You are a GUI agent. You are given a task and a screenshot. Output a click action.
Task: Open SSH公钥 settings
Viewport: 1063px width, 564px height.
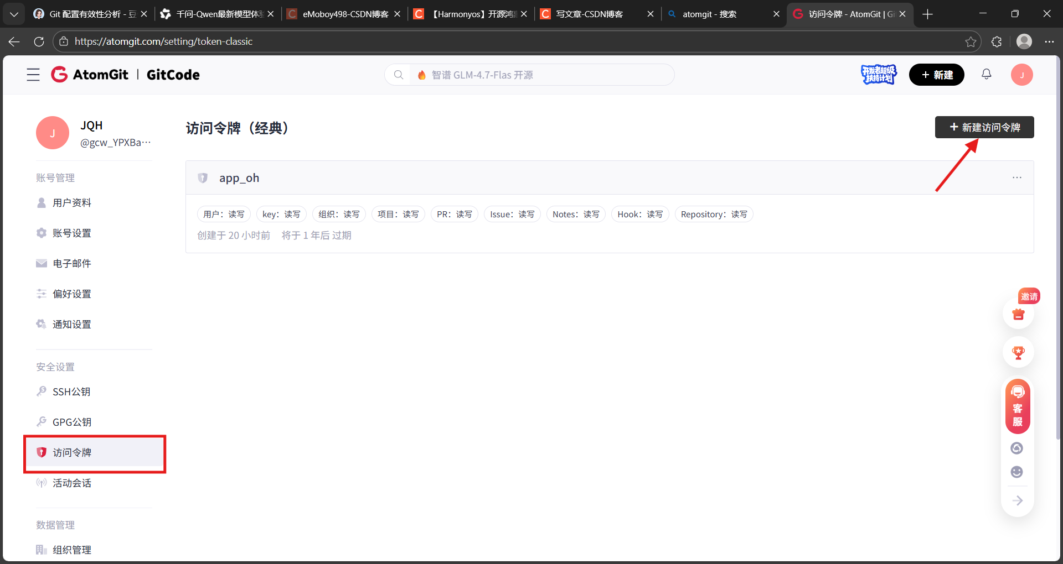tap(71, 392)
